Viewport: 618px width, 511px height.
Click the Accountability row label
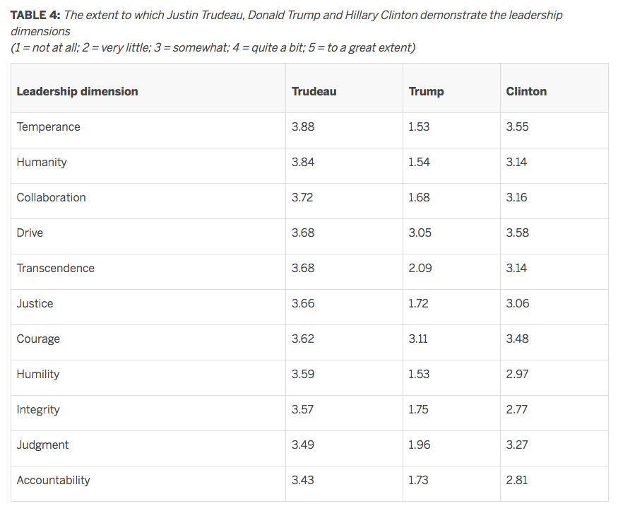tap(53, 480)
